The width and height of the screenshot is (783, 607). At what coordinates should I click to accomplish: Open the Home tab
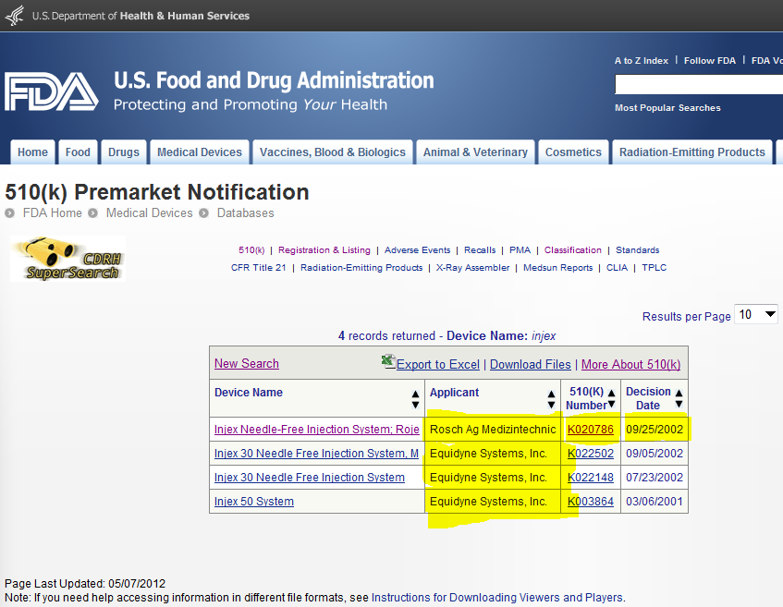(33, 152)
